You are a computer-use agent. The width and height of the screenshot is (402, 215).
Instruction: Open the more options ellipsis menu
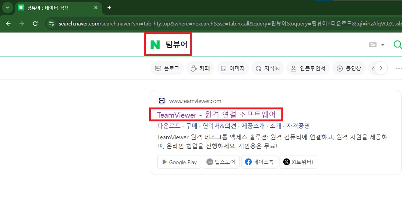398,69
